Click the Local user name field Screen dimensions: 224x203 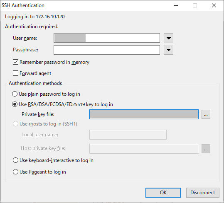(128, 135)
